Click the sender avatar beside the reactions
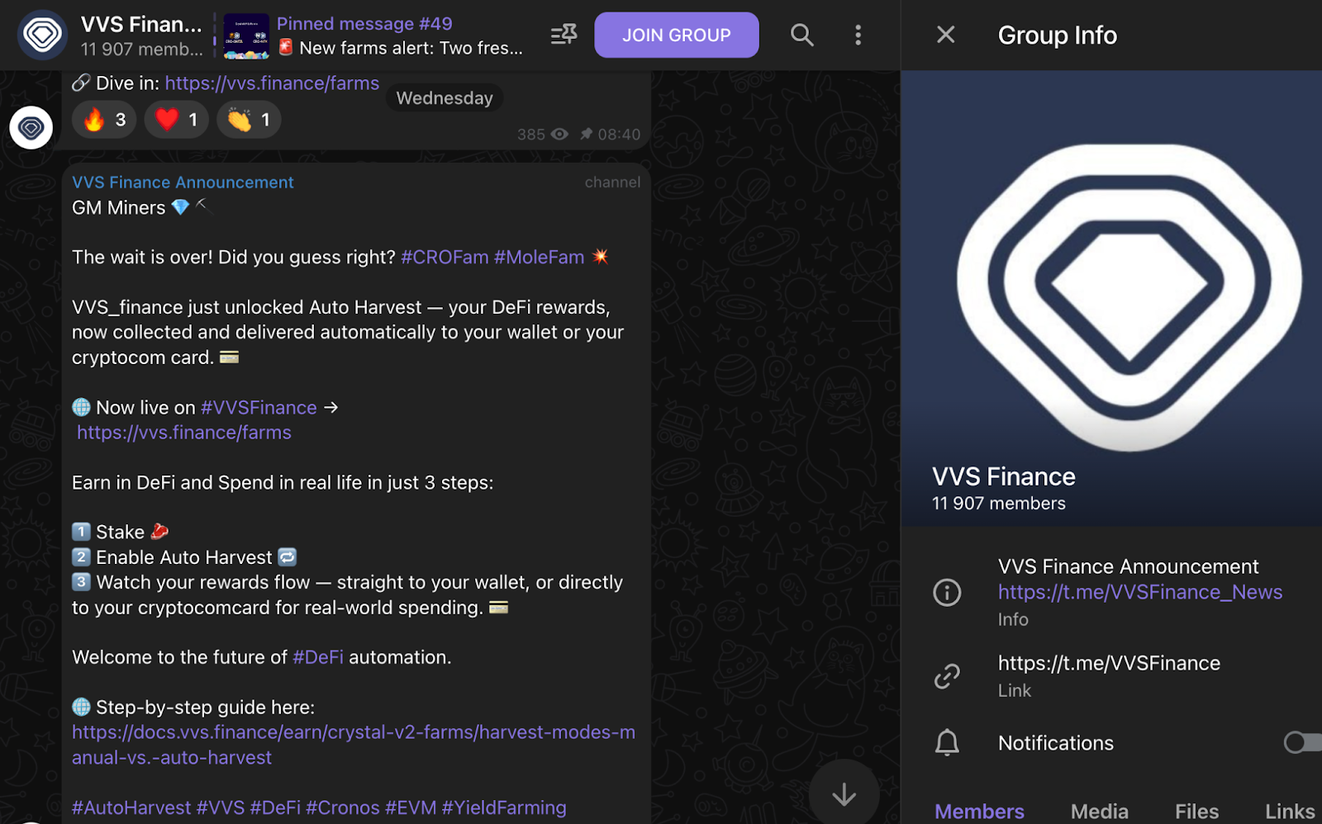The image size is (1322, 824). tap(31, 128)
